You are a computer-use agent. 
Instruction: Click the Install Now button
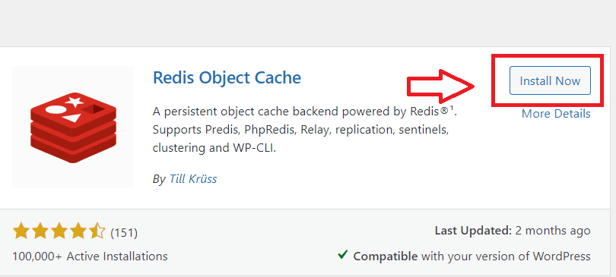click(550, 80)
